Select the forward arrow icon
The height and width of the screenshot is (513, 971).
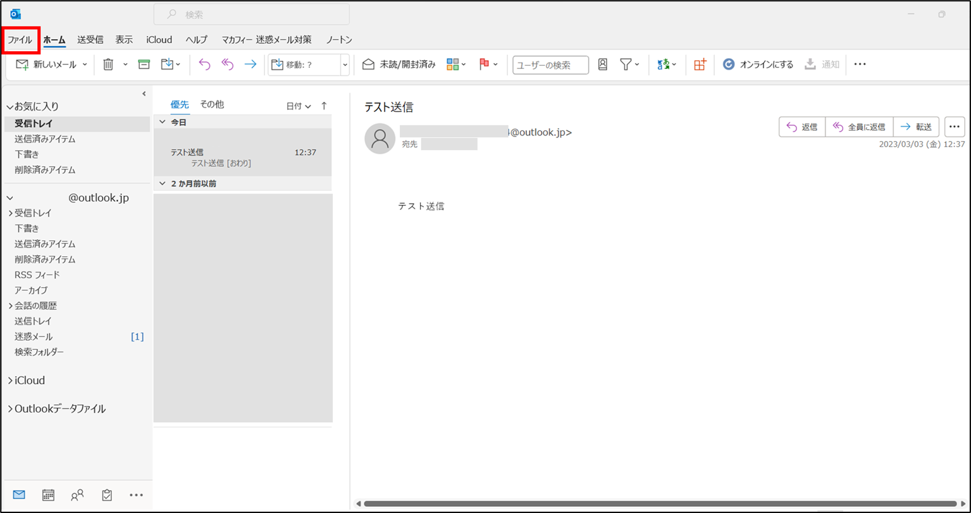click(x=249, y=64)
